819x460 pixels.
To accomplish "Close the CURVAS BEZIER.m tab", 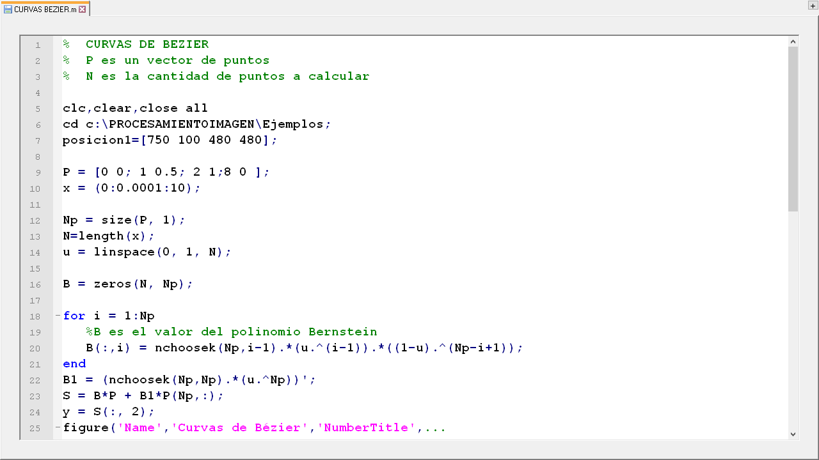I will tap(82, 9).
